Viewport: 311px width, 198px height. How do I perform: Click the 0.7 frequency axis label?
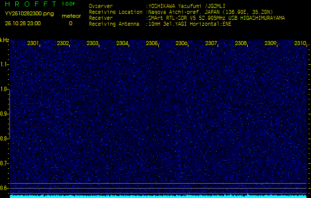click(4, 163)
